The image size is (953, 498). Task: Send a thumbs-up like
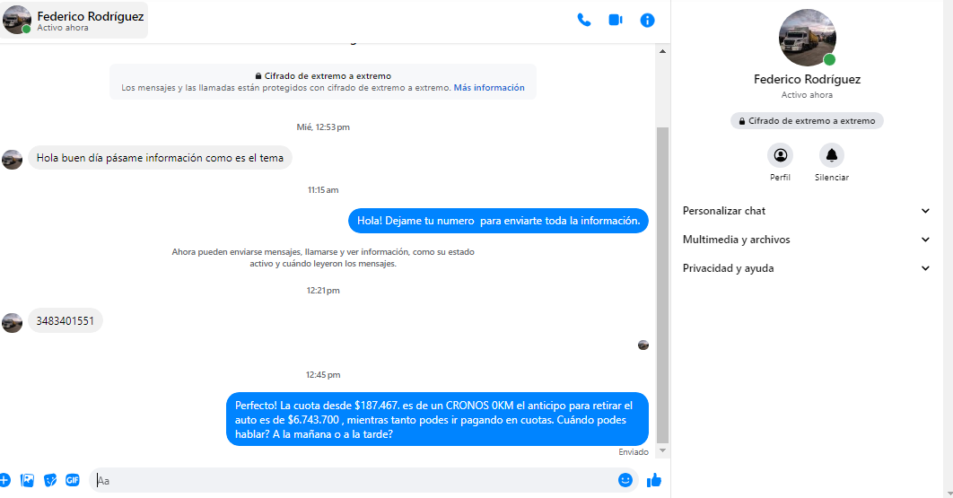tap(654, 480)
